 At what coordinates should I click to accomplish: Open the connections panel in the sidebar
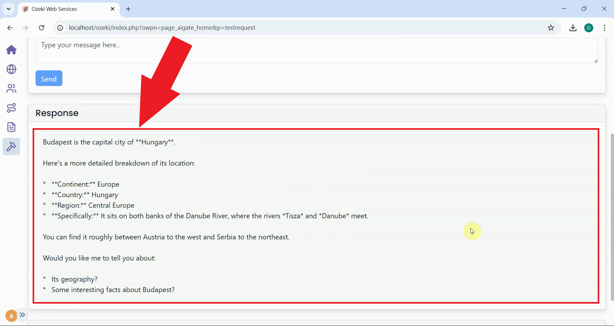pyautogui.click(x=11, y=108)
